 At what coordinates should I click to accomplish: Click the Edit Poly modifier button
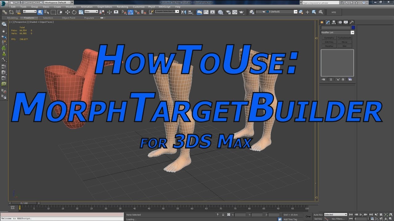(329, 42)
